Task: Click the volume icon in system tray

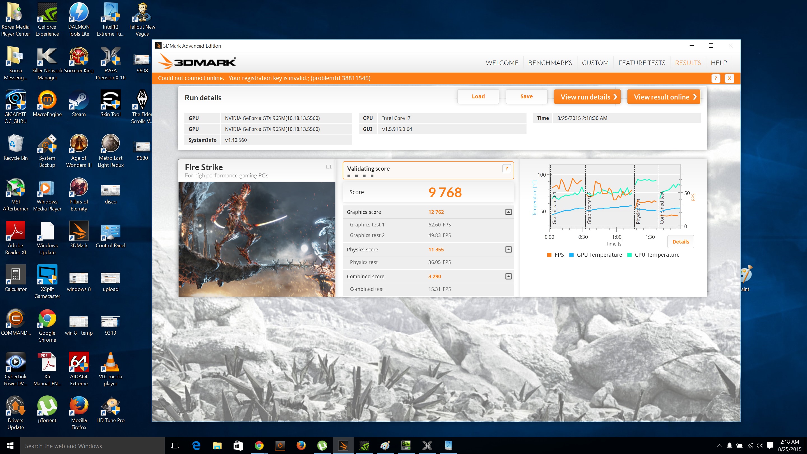Action: click(x=759, y=445)
